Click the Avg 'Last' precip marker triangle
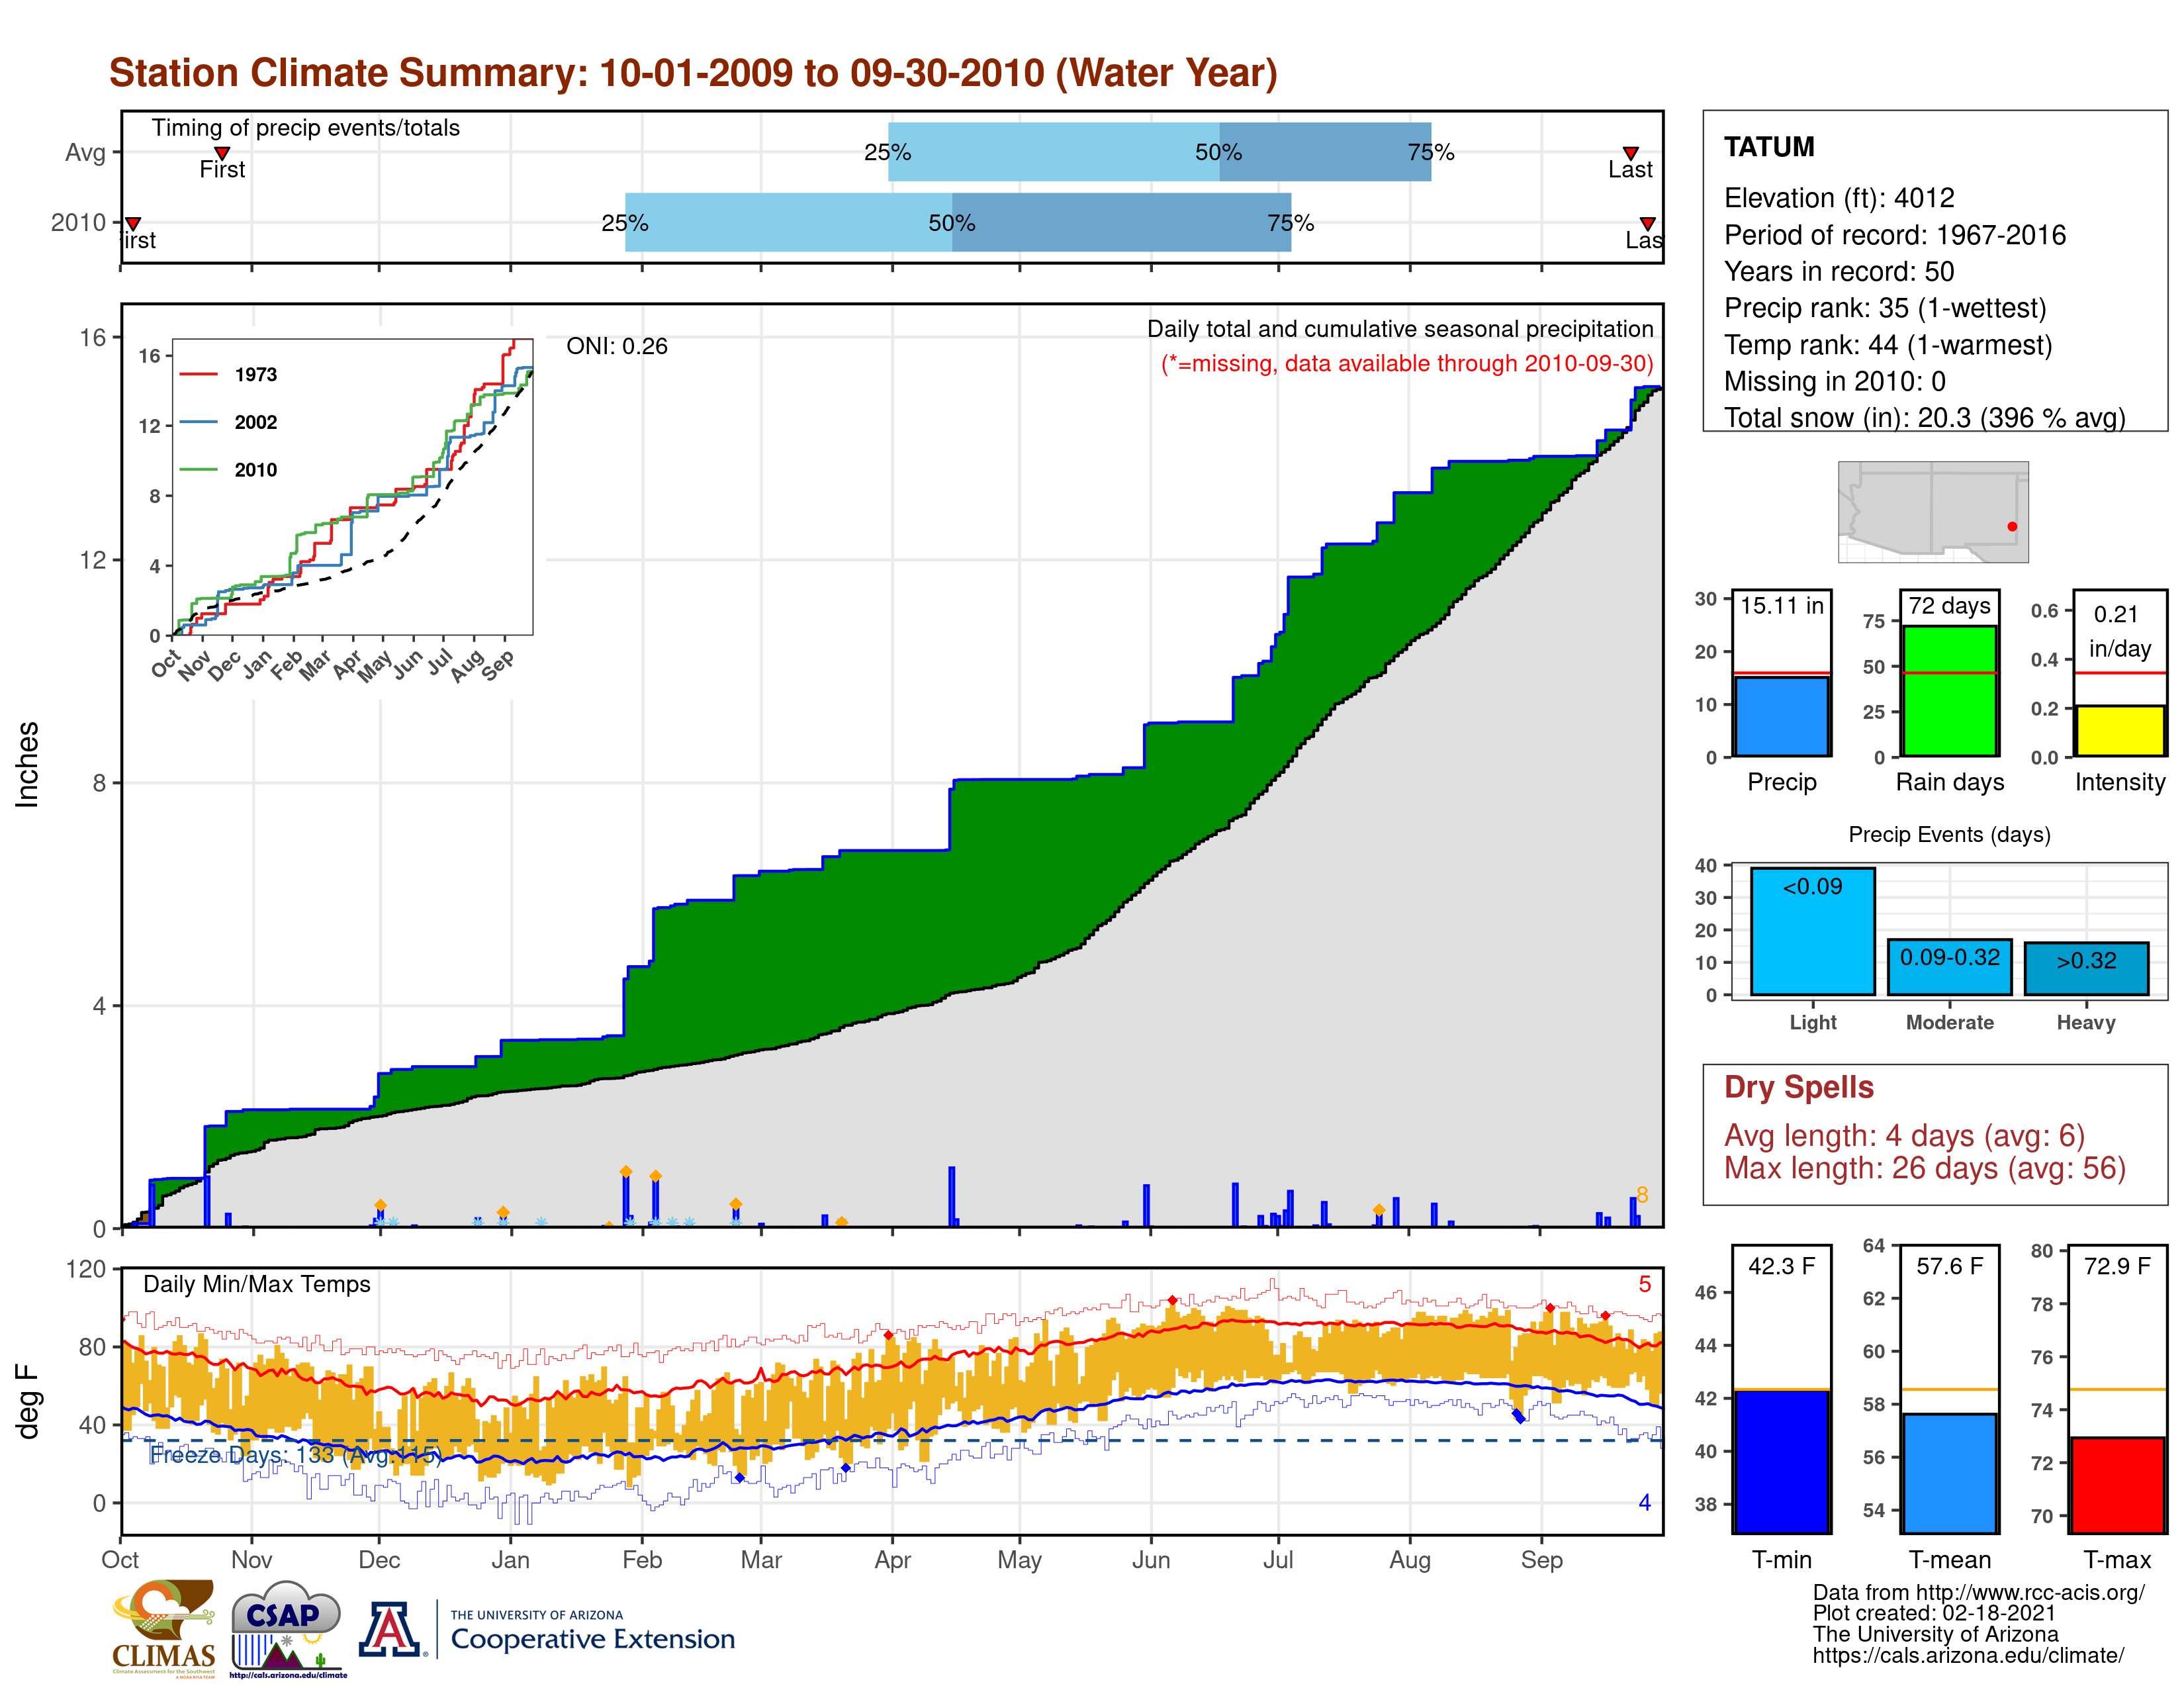The width and height of the screenshot is (2184, 1688). tap(1630, 153)
